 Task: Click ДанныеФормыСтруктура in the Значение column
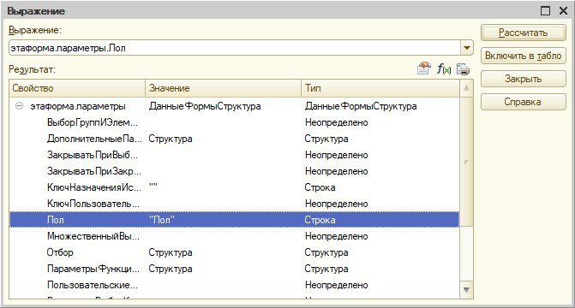[x=205, y=106]
